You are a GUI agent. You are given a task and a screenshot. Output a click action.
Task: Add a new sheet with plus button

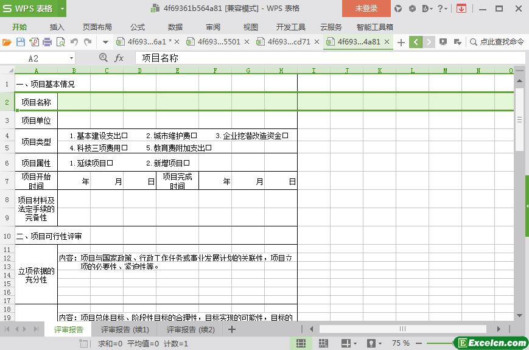(232, 329)
